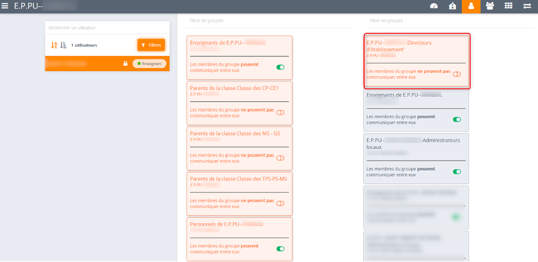Focus the left Filtrer les groupes field
Viewport: 538px width, 262px height.
click(270, 21)
